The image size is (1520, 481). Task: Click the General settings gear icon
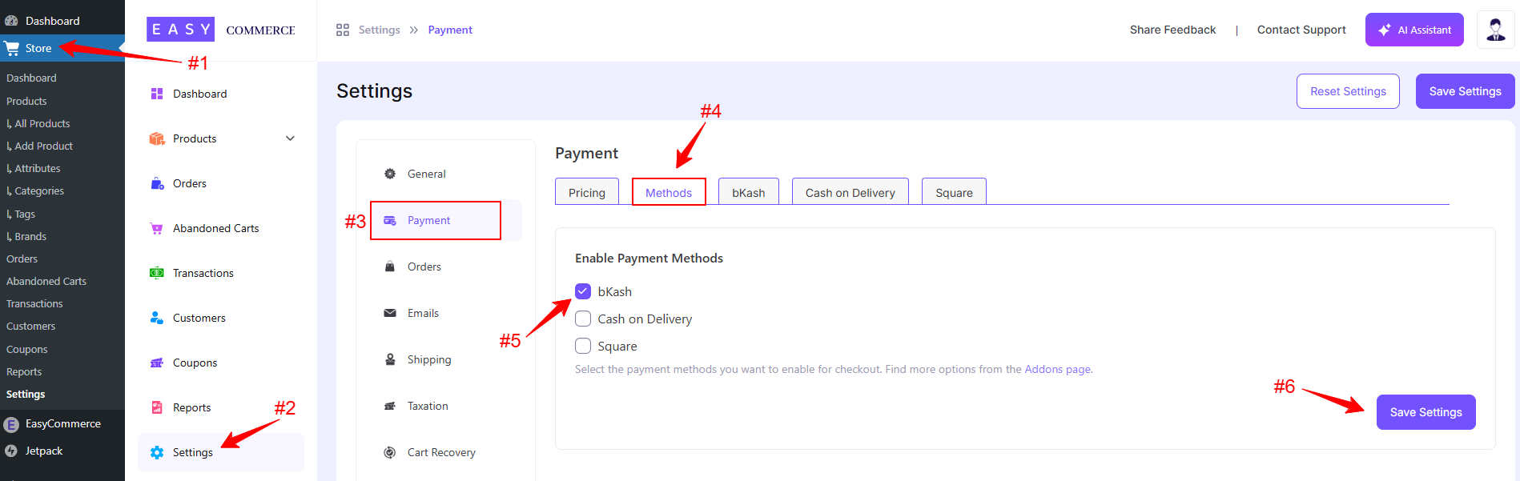pos(390,174)
